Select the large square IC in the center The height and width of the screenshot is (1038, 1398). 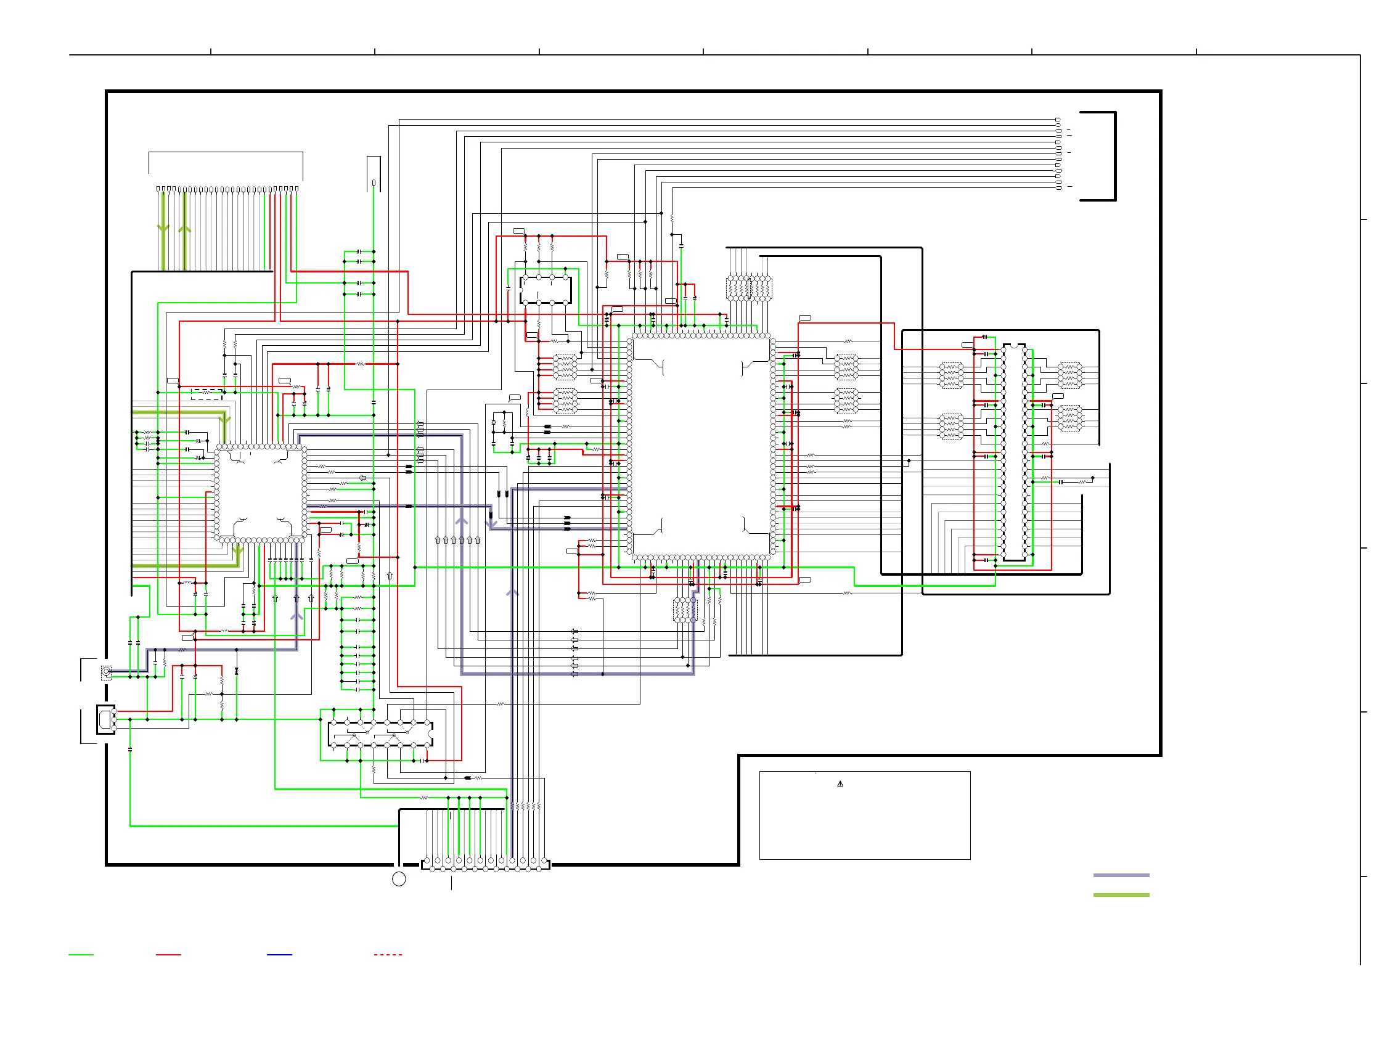pos(701,447)
